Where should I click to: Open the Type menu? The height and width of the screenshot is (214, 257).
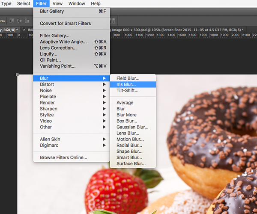pyautogui.click(x=6, y=3)
